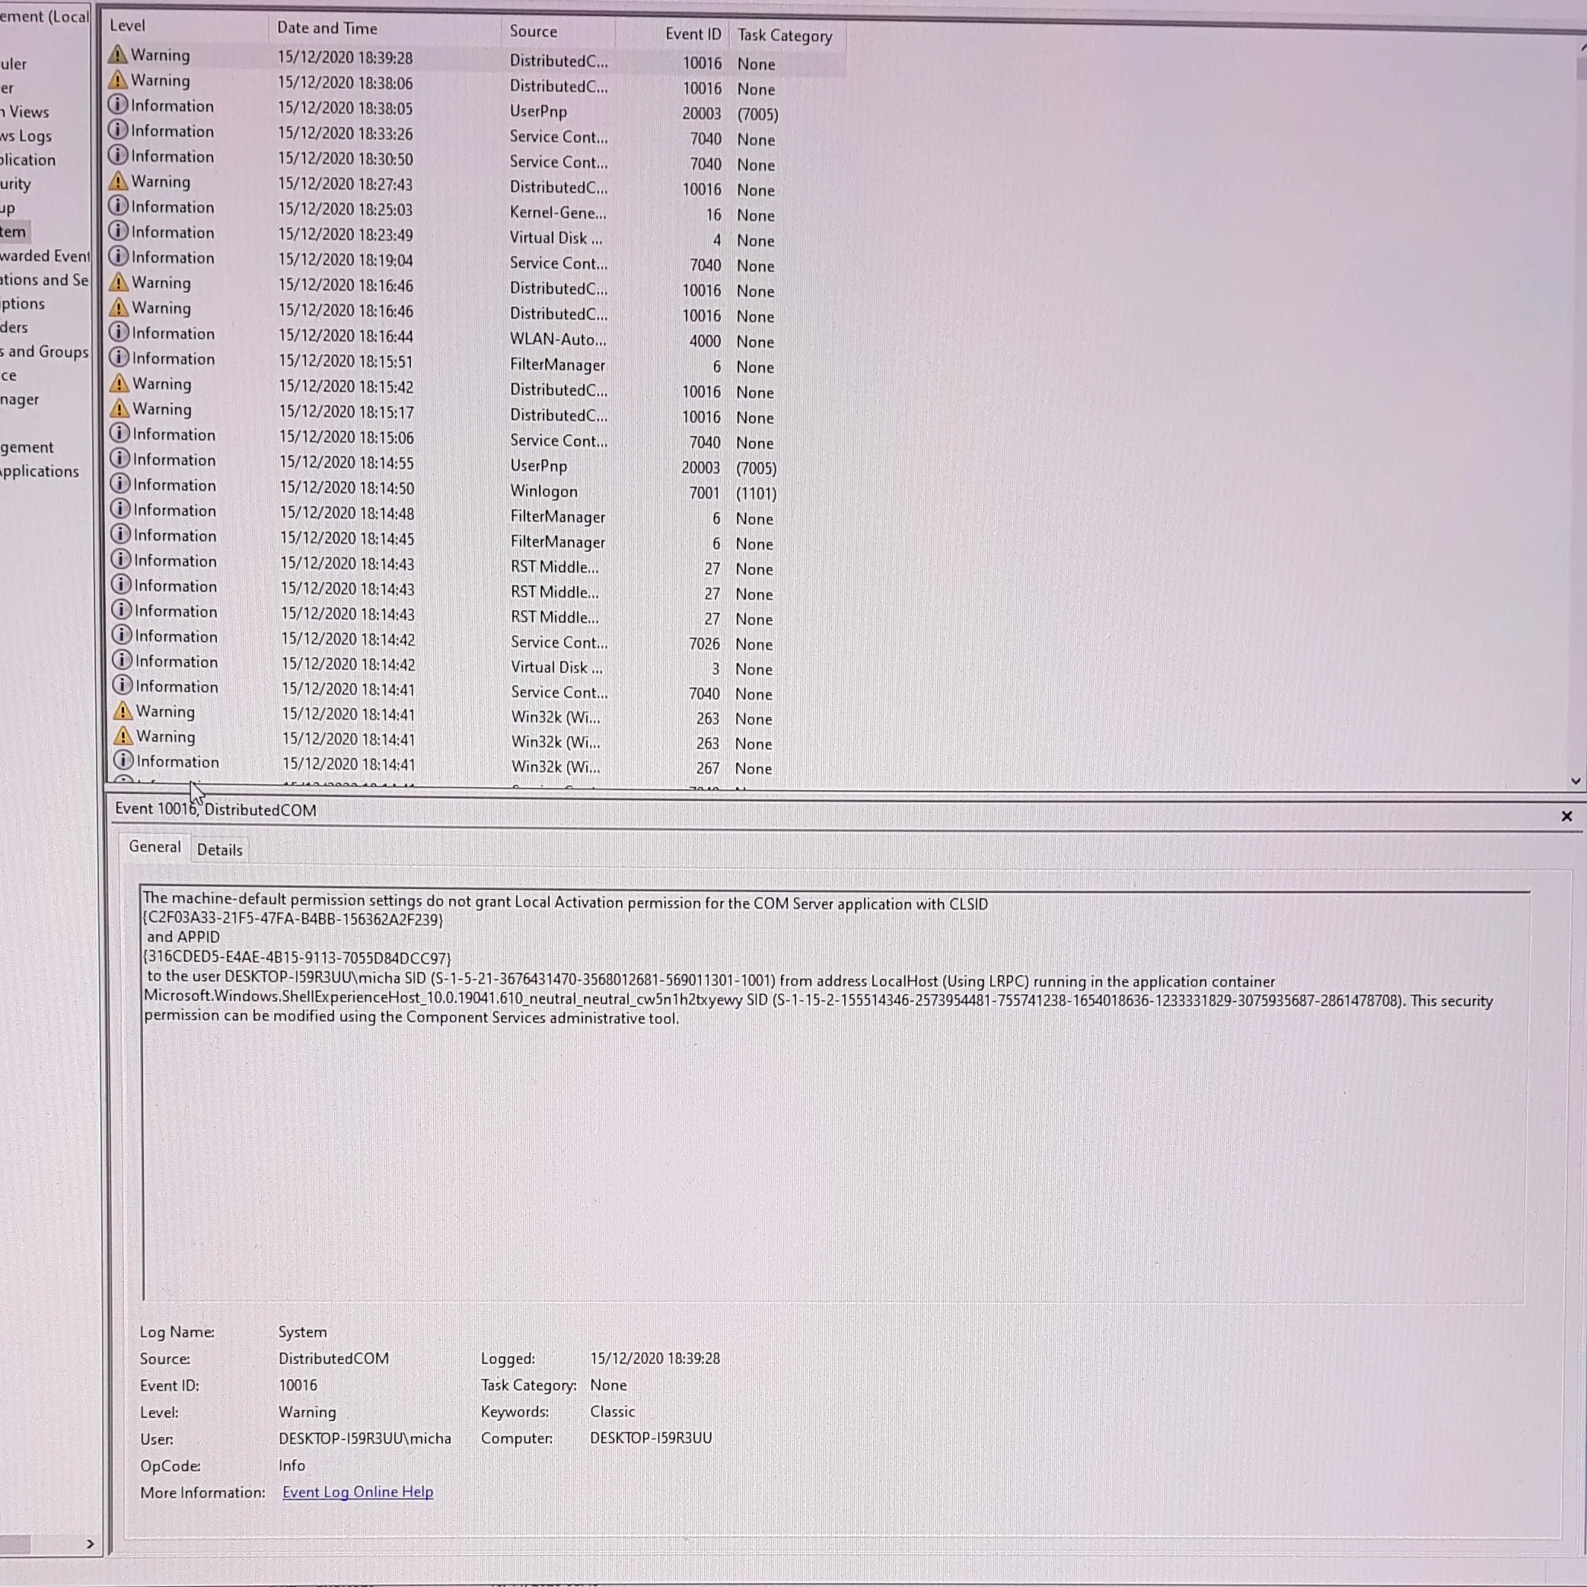Click information icon of the Kernel-General event

click(119, 206)
